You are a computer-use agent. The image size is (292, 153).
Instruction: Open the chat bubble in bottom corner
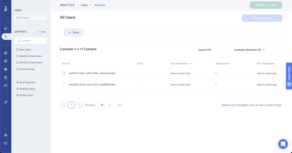click(x=283, y=144)
